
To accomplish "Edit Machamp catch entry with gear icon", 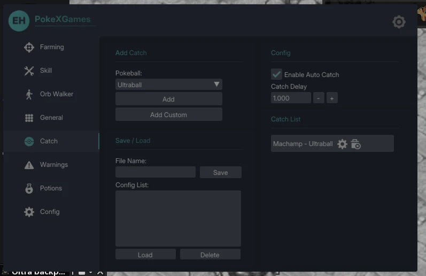I will click(x=342, y=144).
